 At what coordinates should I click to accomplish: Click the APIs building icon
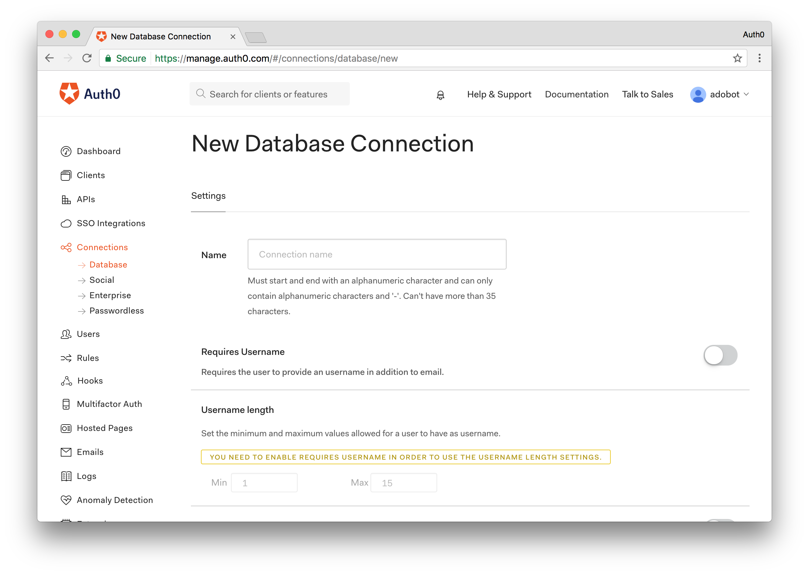[66, 200]
